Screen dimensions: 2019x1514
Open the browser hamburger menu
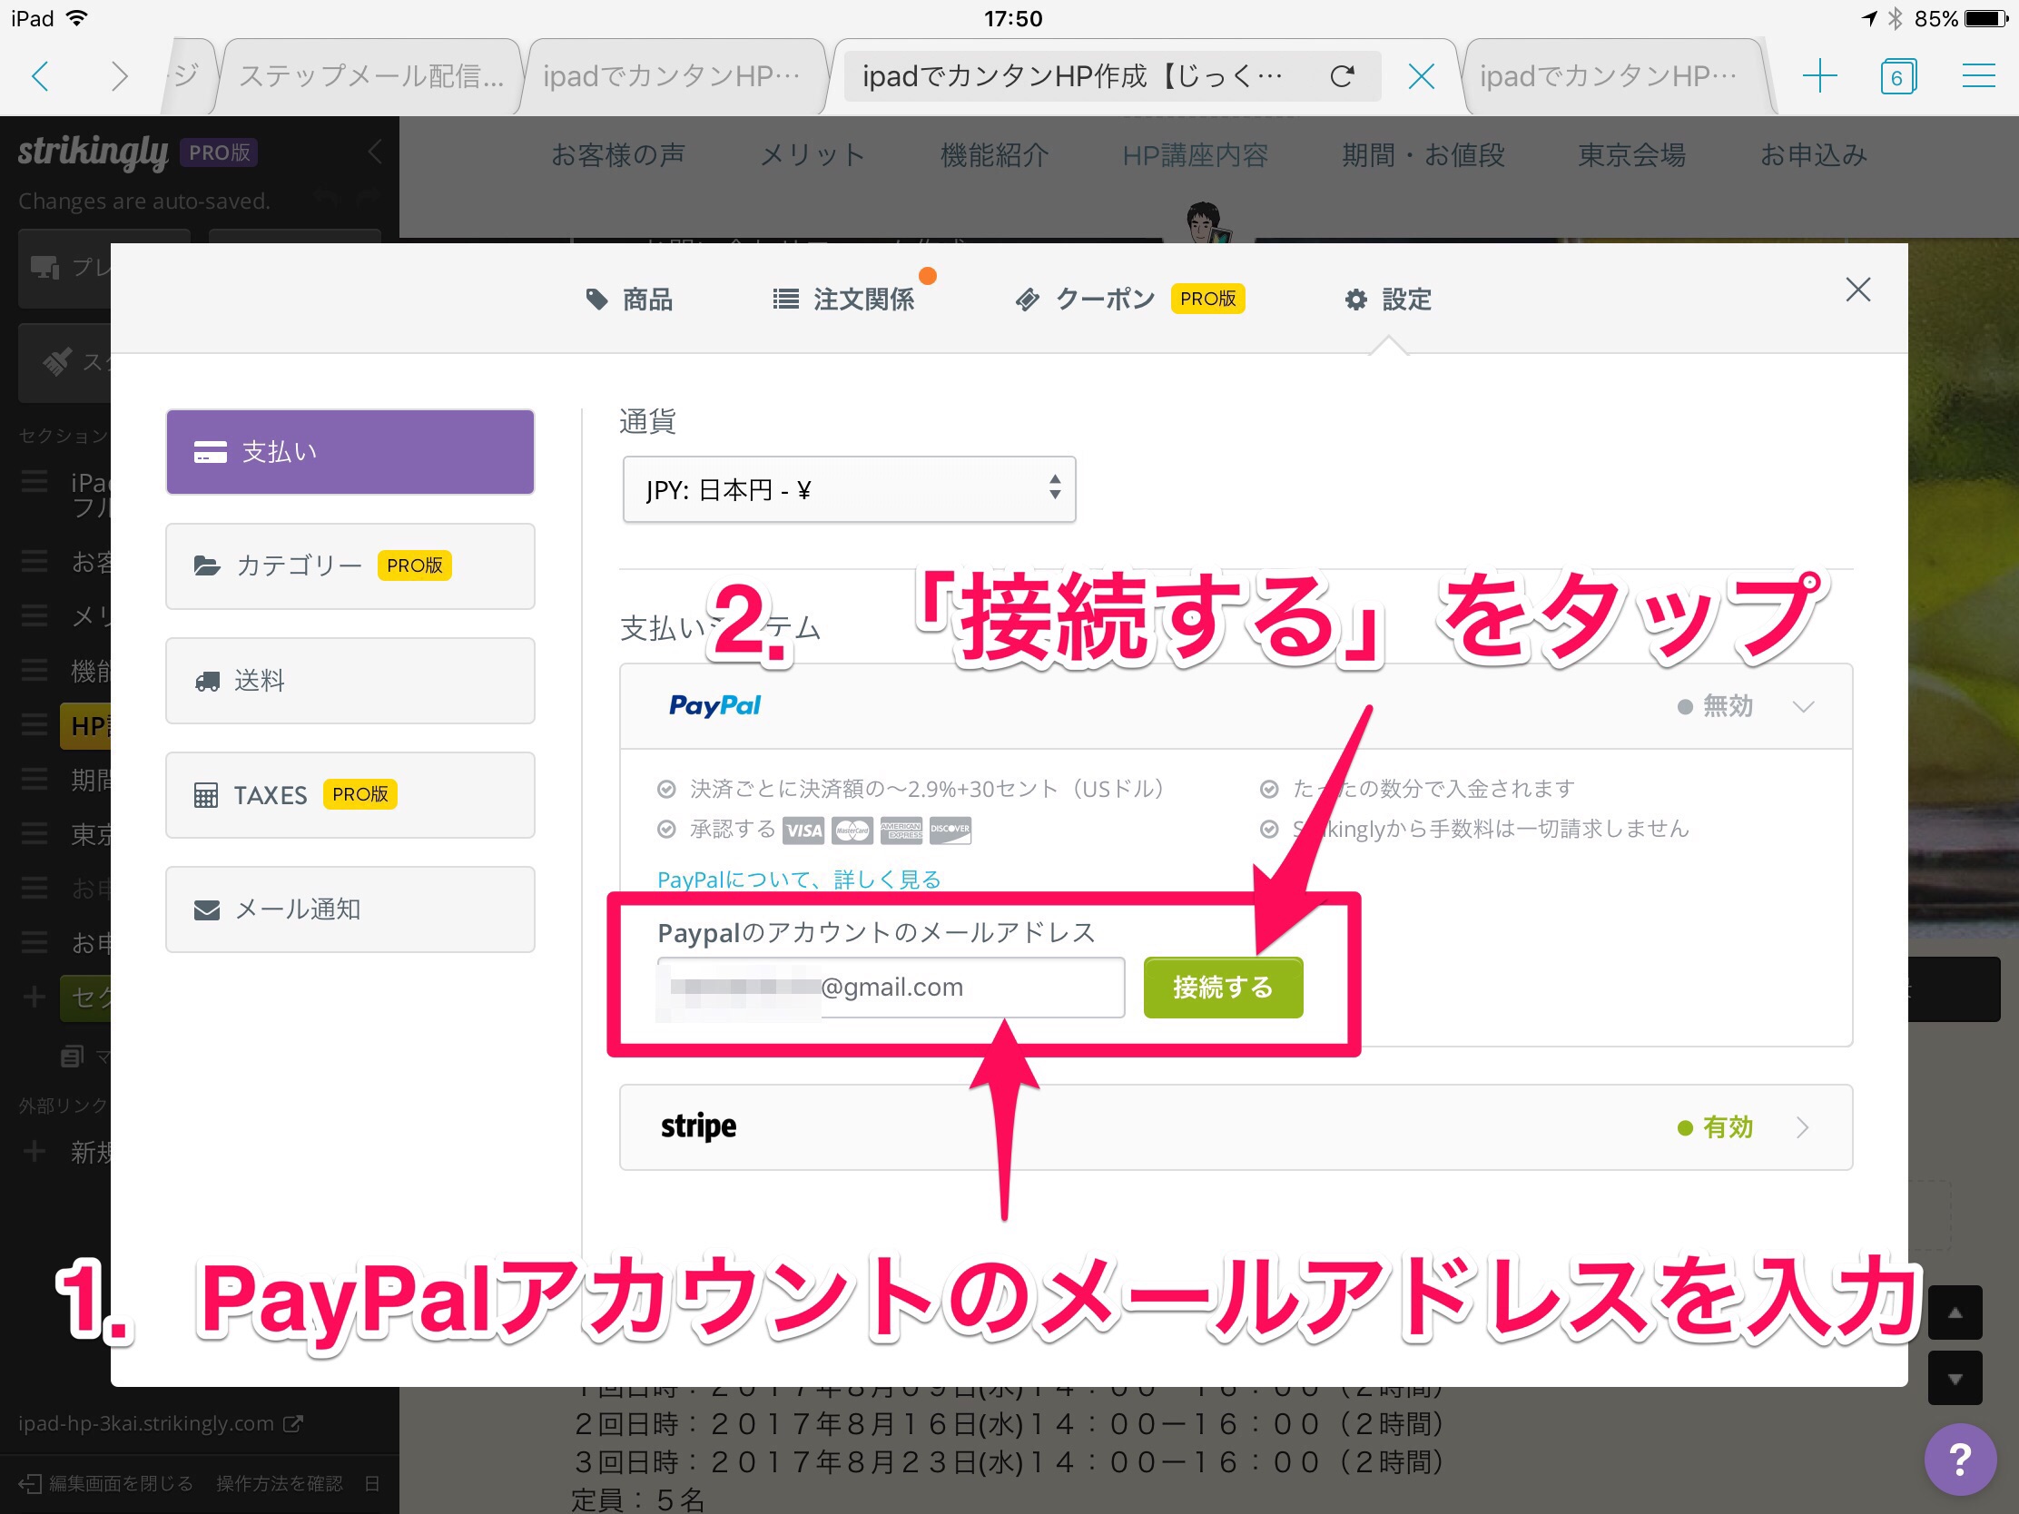tap(1978, 75)
